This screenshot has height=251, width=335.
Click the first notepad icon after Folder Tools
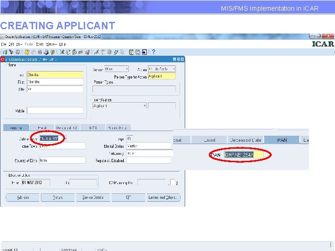pyautogui.click(x=132, y=52)
